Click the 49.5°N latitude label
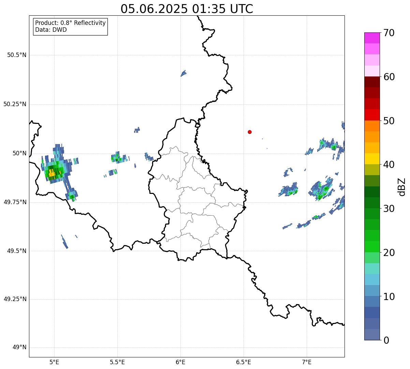This screenshot has height=369, width=410. [x=17, y=251]
